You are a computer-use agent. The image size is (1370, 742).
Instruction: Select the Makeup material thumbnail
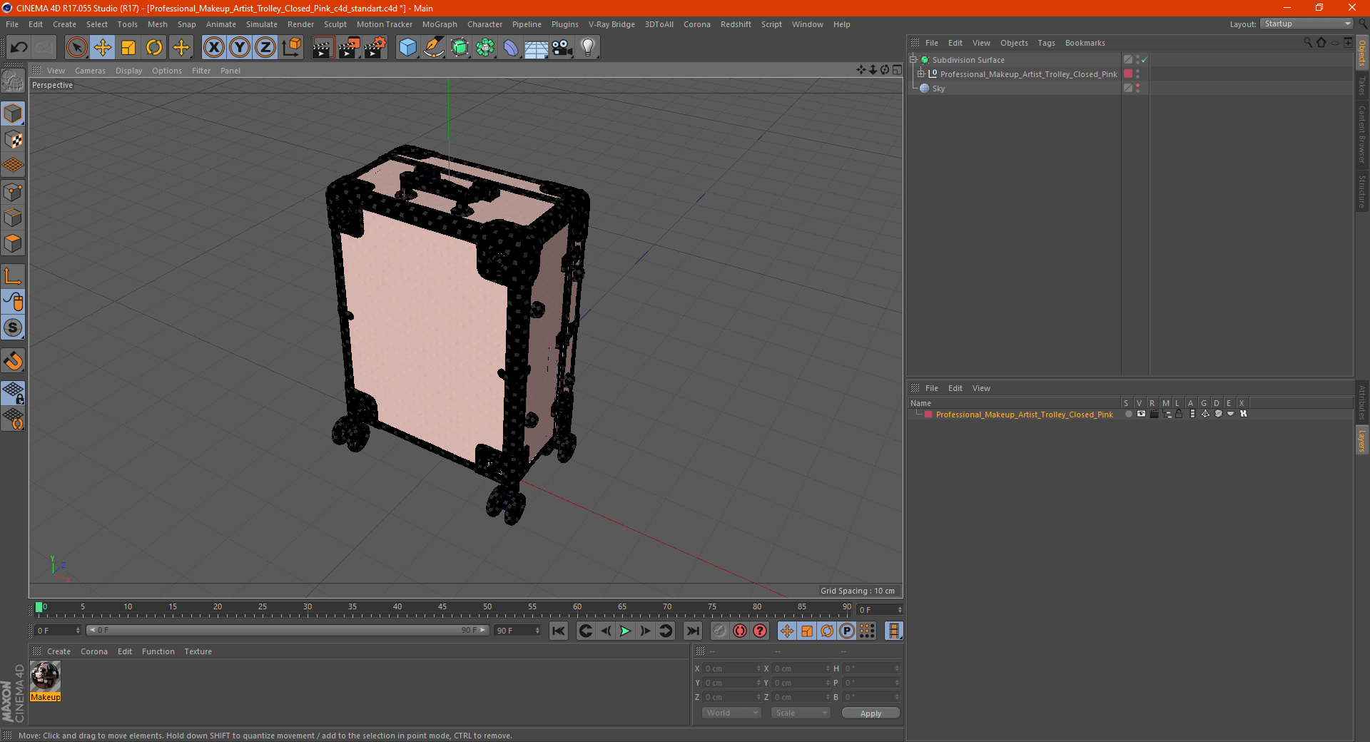tap(45, 676)
